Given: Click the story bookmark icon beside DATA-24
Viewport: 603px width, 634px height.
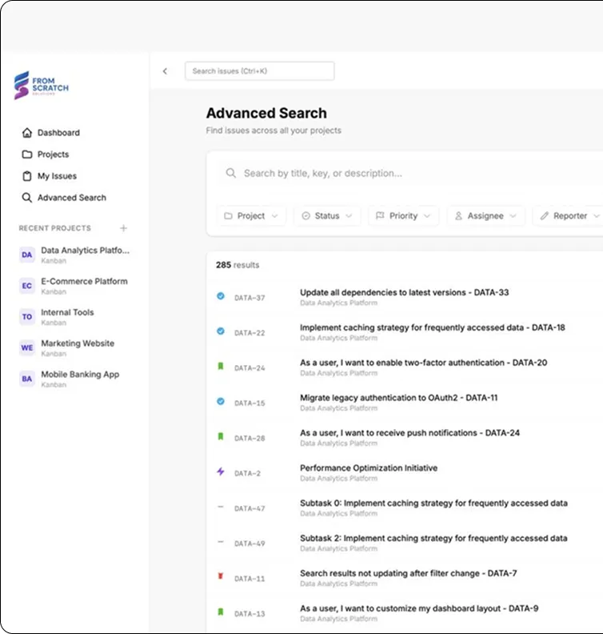Looking at the screenshot, I should pyautogui.click(x=221, y=367).
